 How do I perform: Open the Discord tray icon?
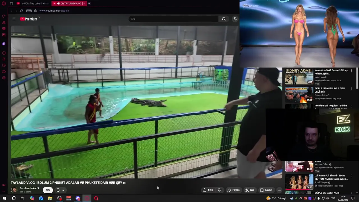(x=301, y=198)
